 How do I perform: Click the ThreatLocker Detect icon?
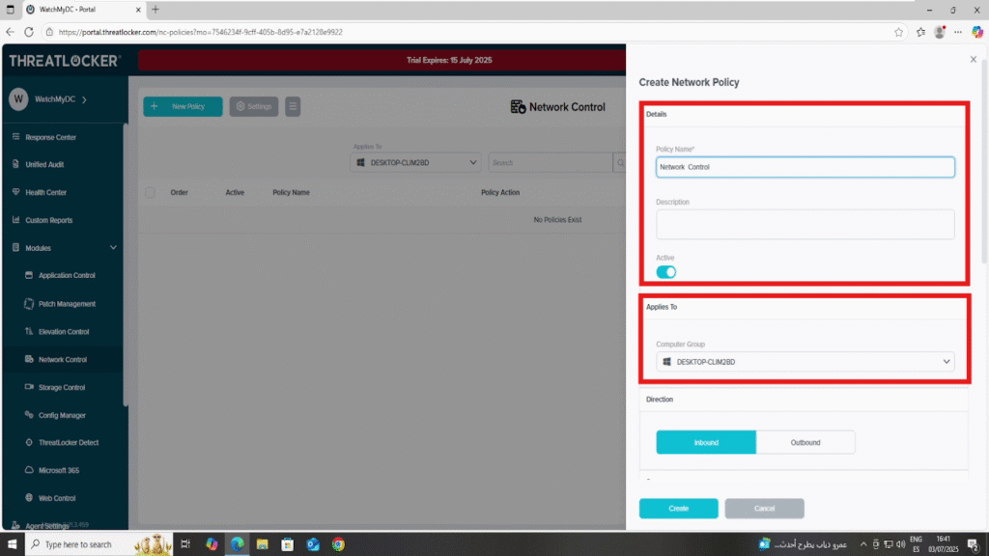29,442
